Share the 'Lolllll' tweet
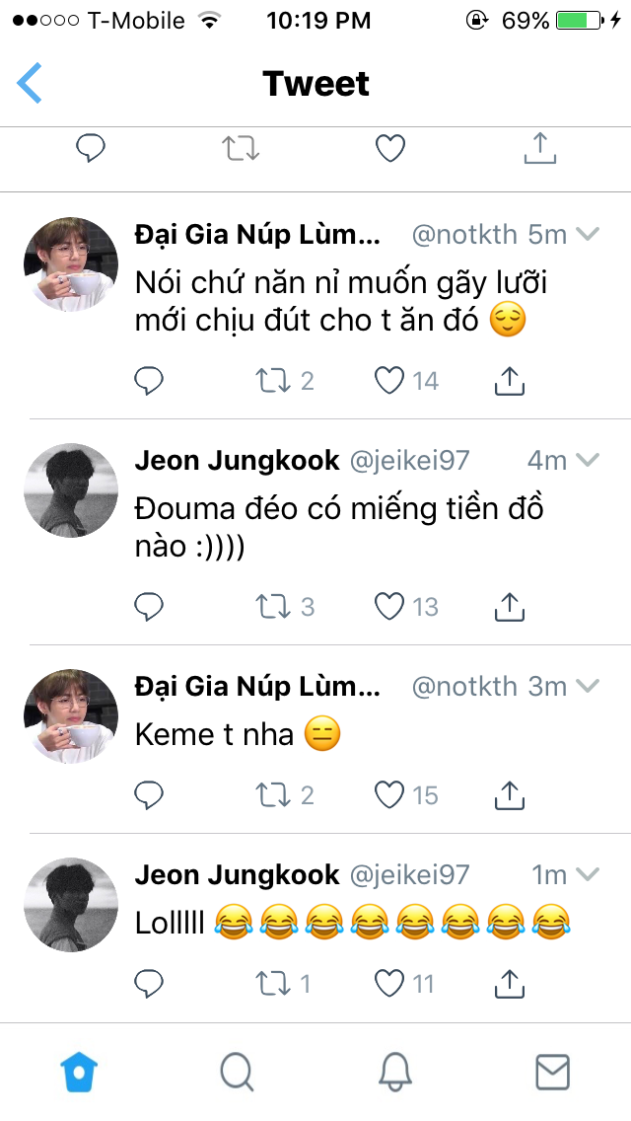 [x=509, y=982]
